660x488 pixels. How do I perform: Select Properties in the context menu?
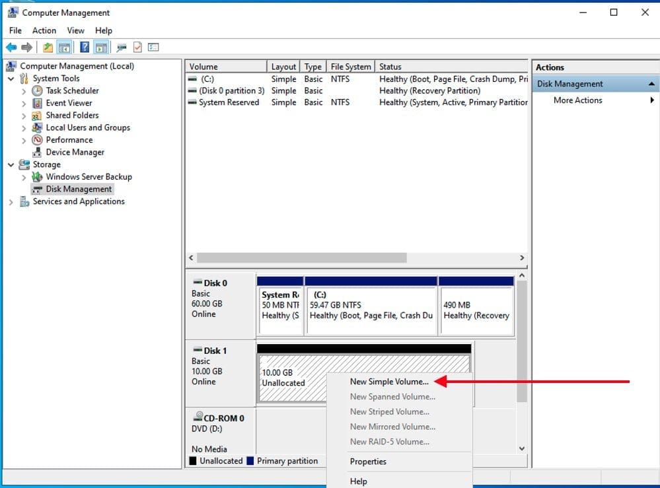pyautogui.click(x=368, y=462)
